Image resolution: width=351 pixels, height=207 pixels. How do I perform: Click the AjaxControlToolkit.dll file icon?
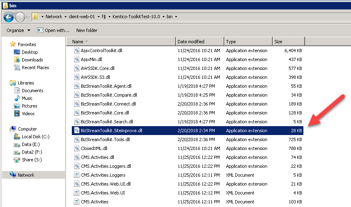[x=77, y=51]
